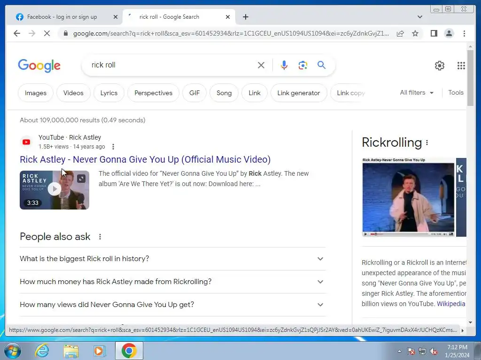Open more options beside Rickrolling heading
Screen dimensions: 481x360
click(x=427, y=142)
